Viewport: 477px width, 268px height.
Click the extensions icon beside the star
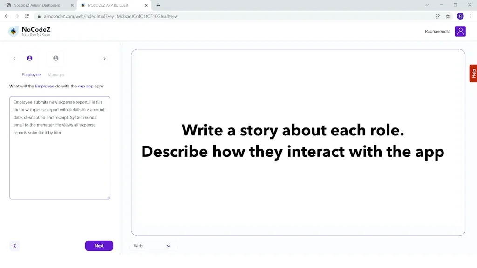pos(437,15)
